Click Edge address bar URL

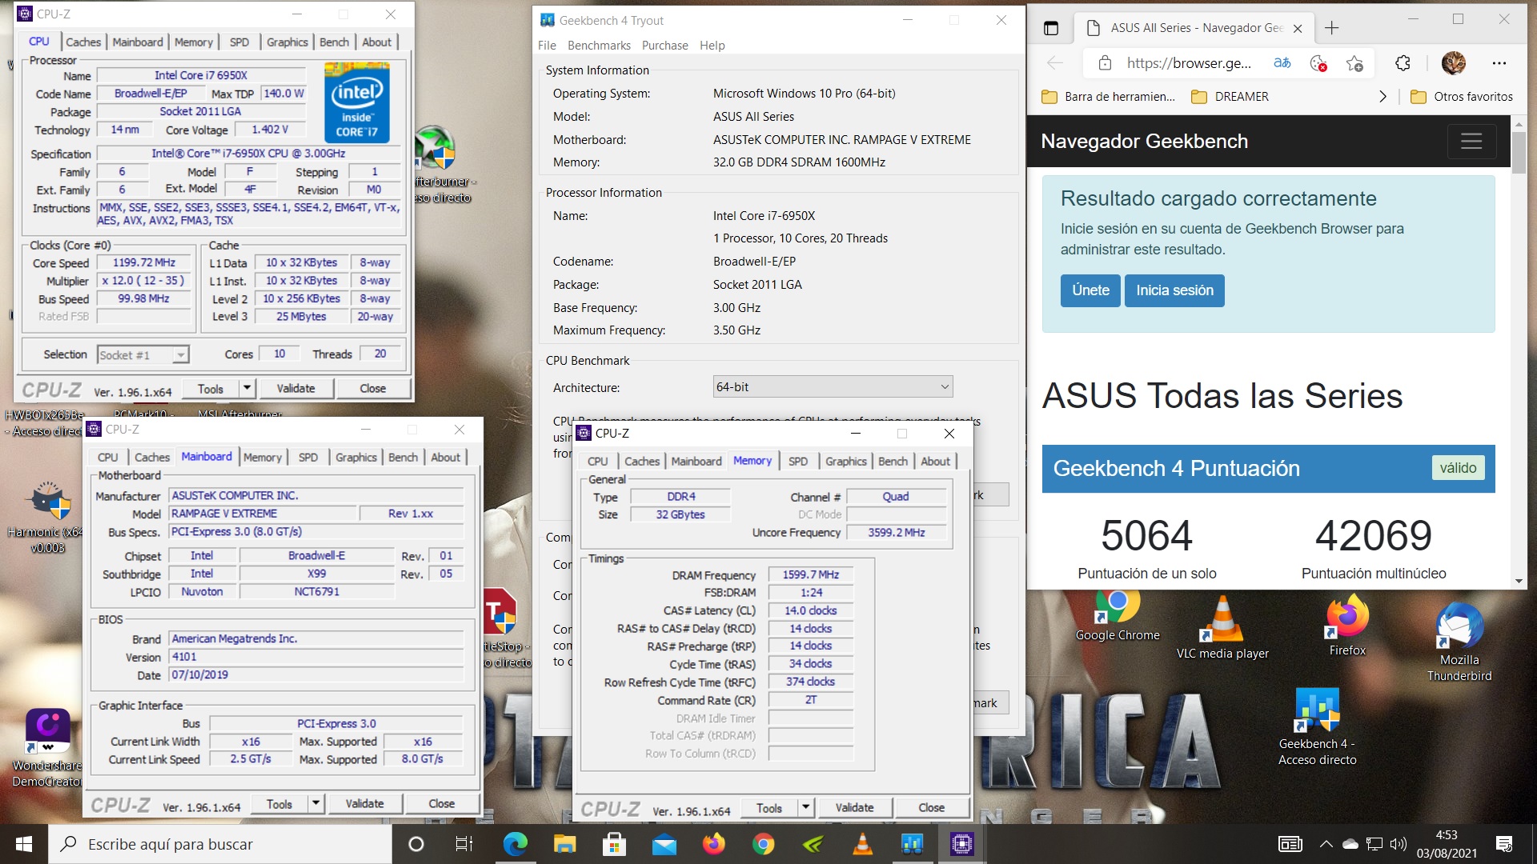click(1189, 63)
